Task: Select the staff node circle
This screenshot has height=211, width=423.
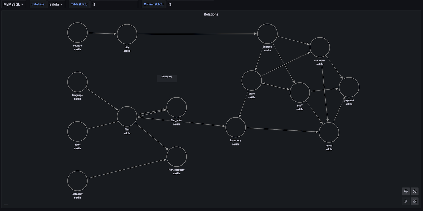Action: tap(300, 93)
